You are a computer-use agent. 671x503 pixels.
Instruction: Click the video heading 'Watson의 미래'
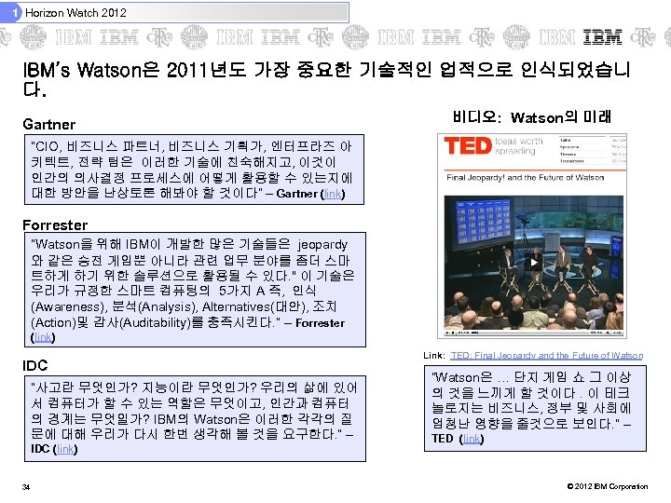point(532,117)
